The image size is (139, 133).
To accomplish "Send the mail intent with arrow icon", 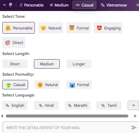I will pos(134,127).
